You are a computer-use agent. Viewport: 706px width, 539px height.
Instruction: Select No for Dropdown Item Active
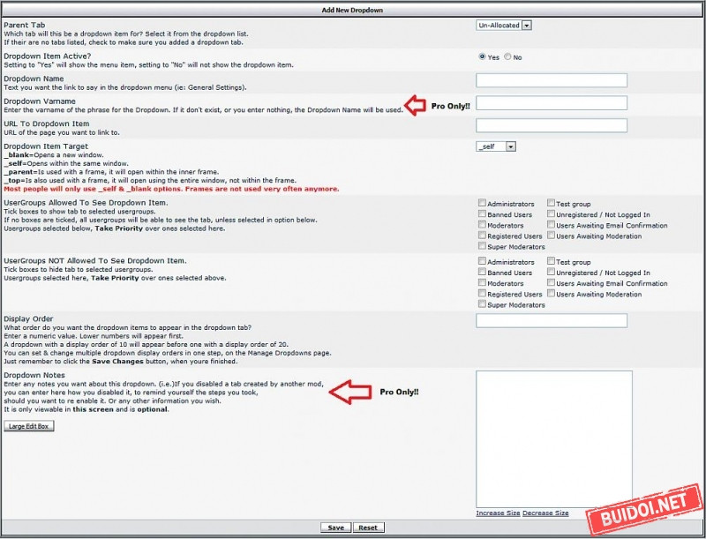point(507,56)
